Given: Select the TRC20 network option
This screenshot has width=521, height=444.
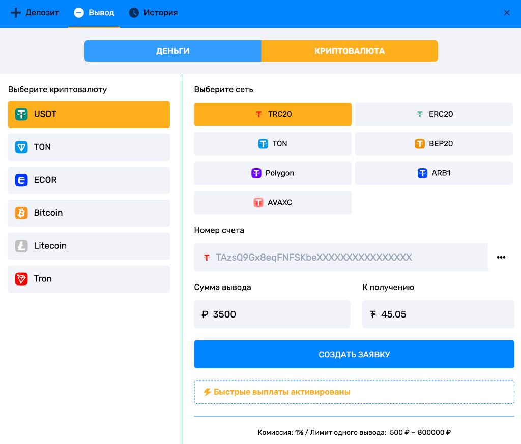Looking at the screenshot, I should coord(273,114).
